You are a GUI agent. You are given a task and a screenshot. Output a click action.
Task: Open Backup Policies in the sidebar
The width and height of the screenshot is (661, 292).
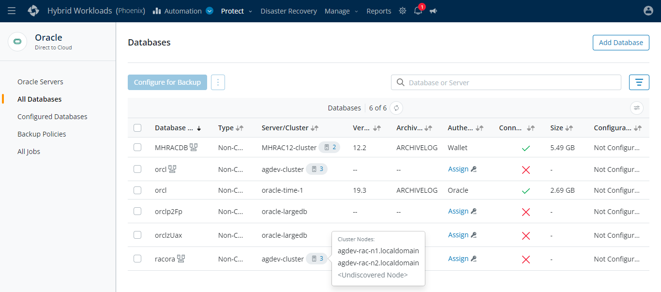point(42,134)
